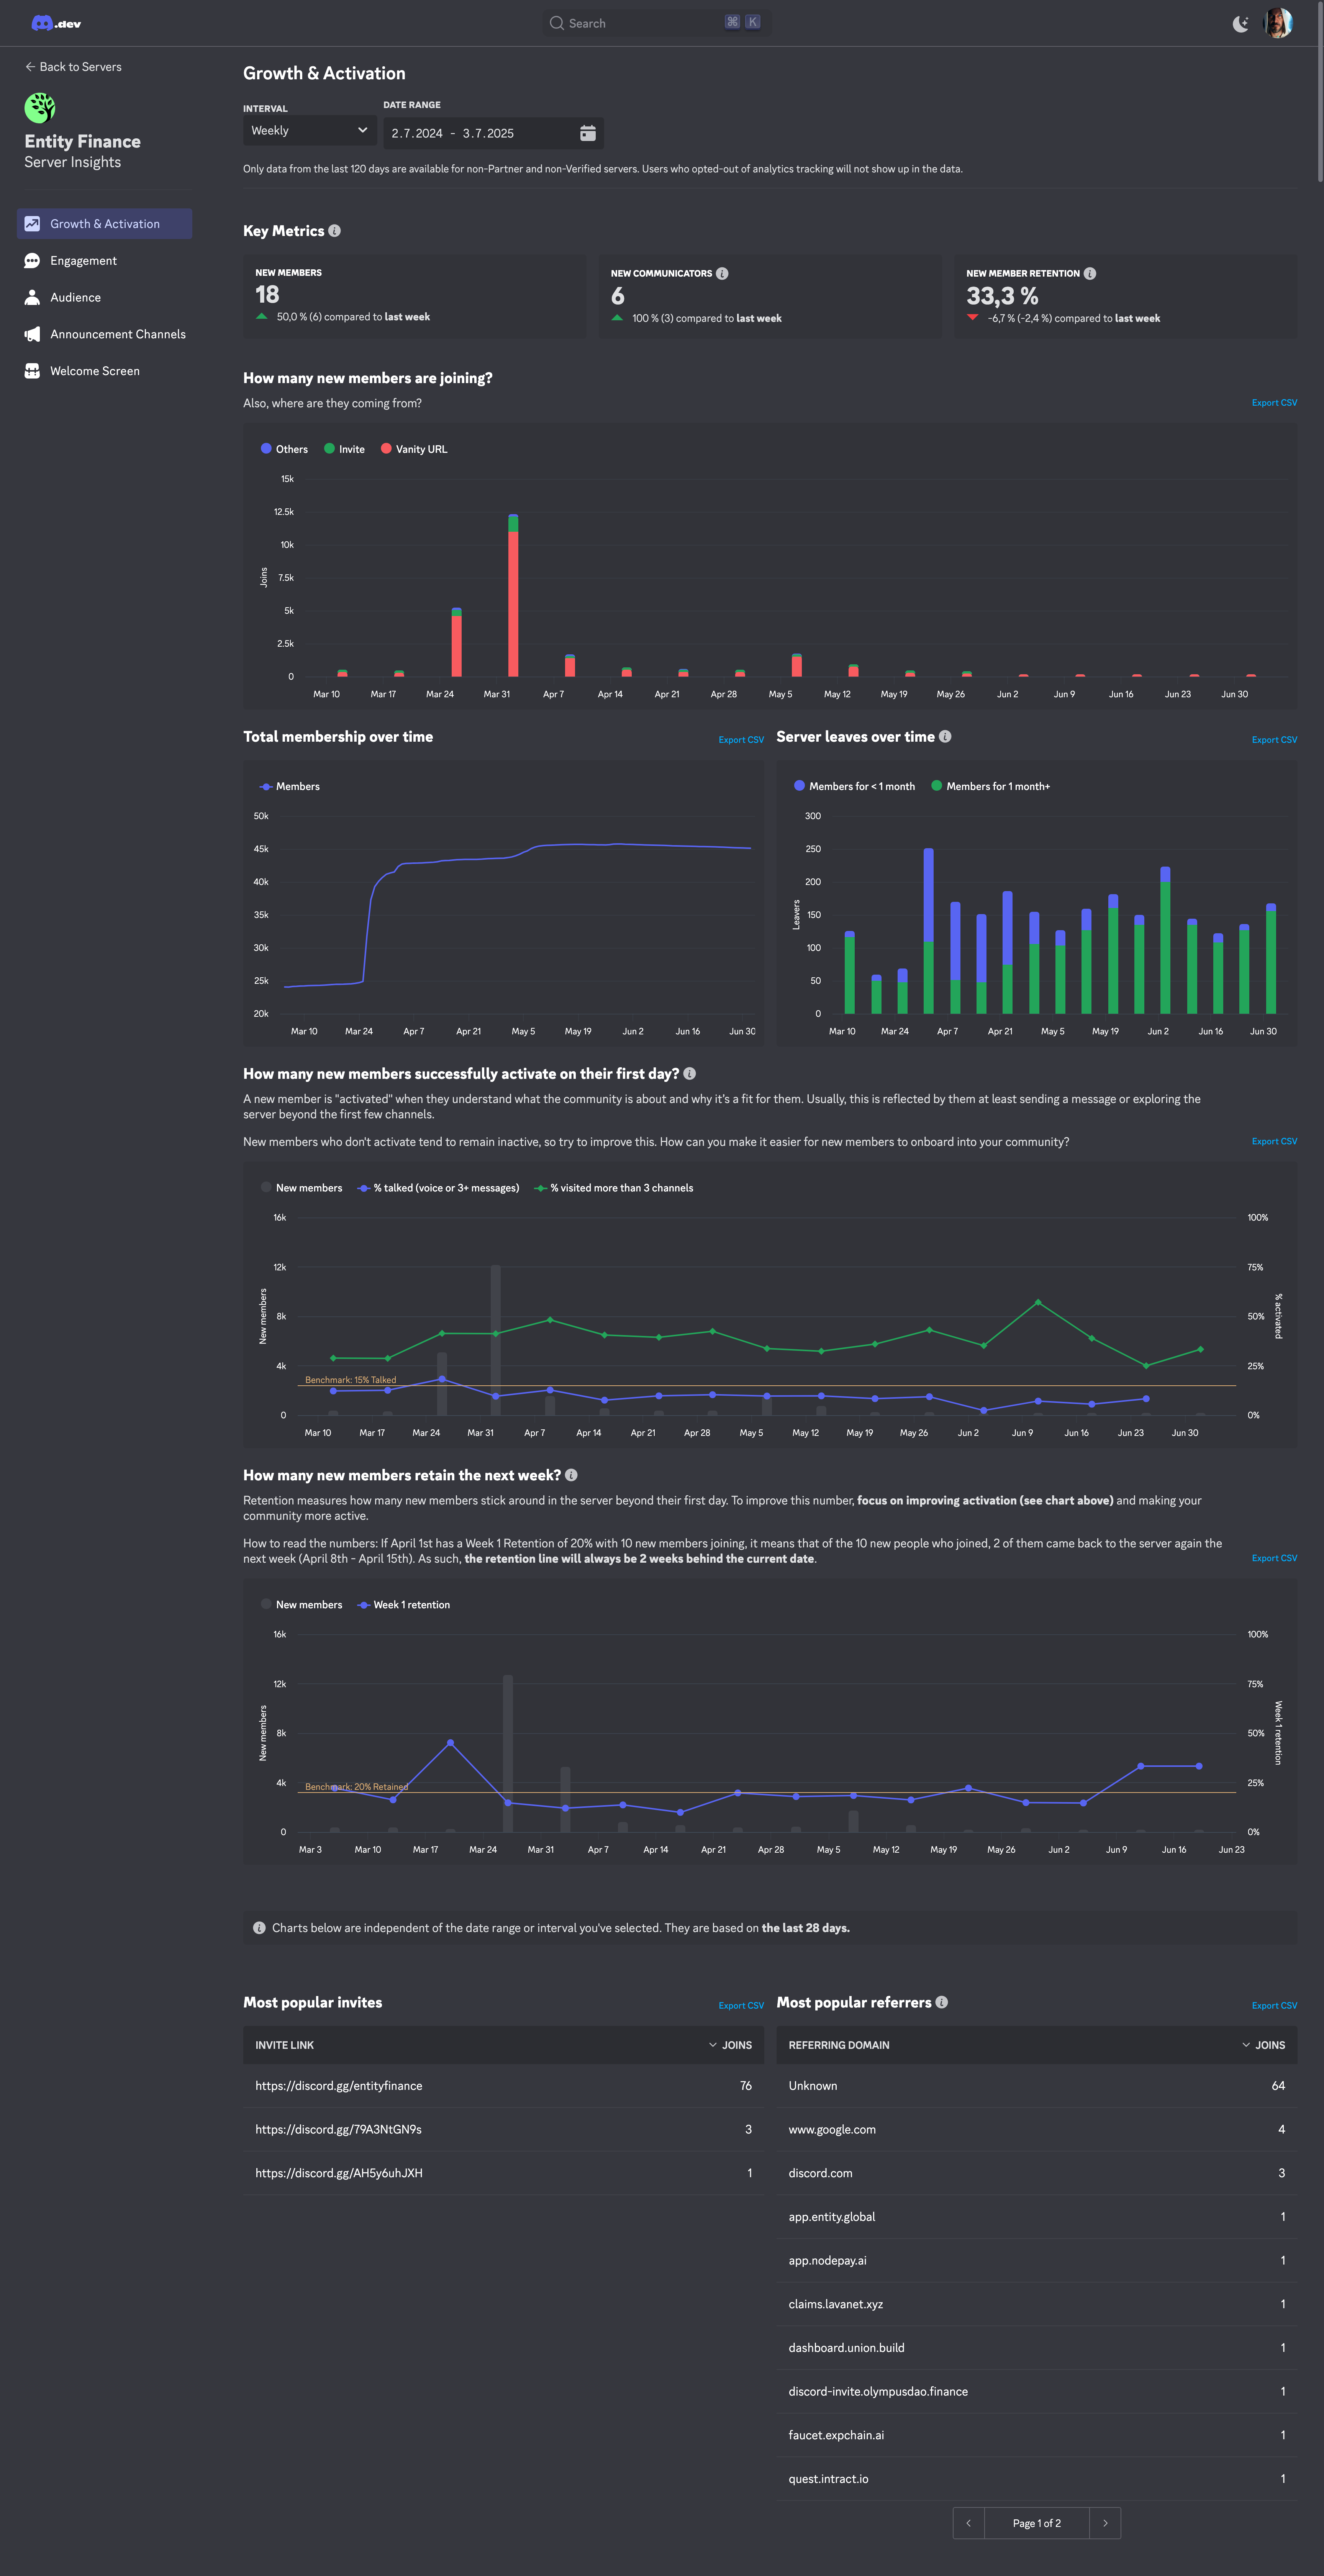The height and width of the screenshot is (2576, 1324).
Task: Click info icon in 28 days notice
Action: tap(259, 1928)
